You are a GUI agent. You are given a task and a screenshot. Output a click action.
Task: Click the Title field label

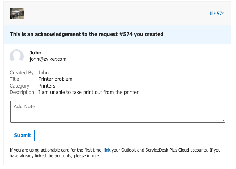(15, 79)
